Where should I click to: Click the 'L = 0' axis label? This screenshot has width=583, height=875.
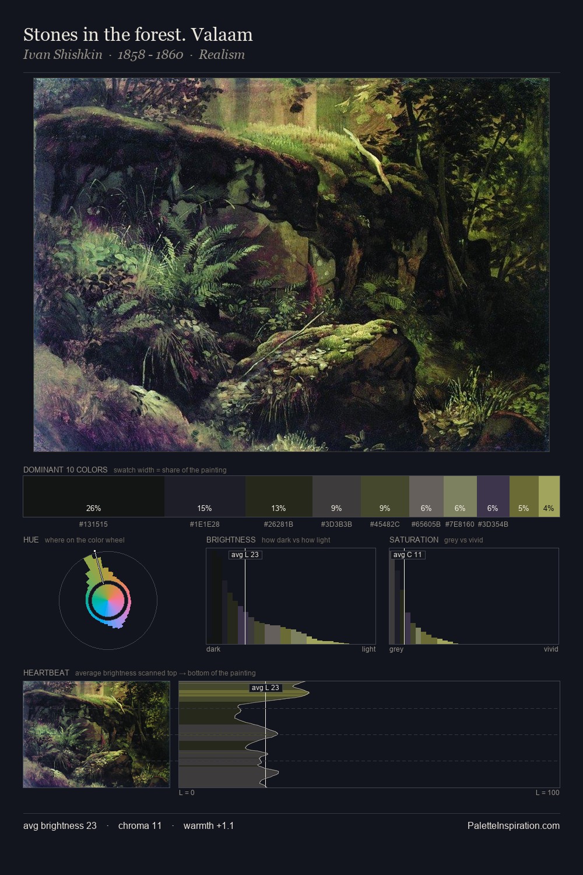click(x=187, y=793)
